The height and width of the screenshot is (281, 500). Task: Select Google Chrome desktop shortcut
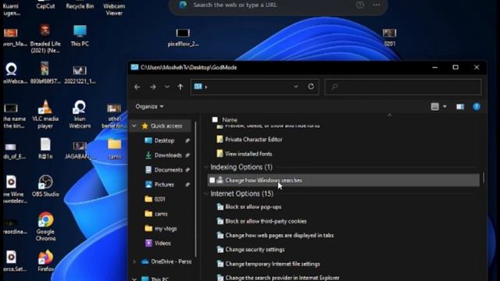tap(45, 226)
